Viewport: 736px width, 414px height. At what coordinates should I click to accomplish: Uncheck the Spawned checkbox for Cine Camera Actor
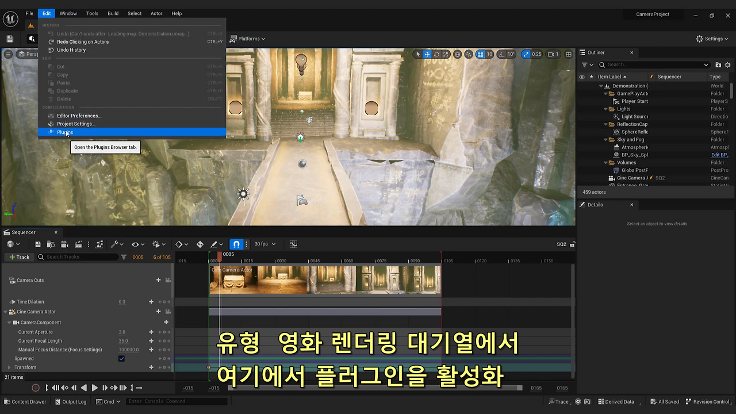(x=121, y=358)
